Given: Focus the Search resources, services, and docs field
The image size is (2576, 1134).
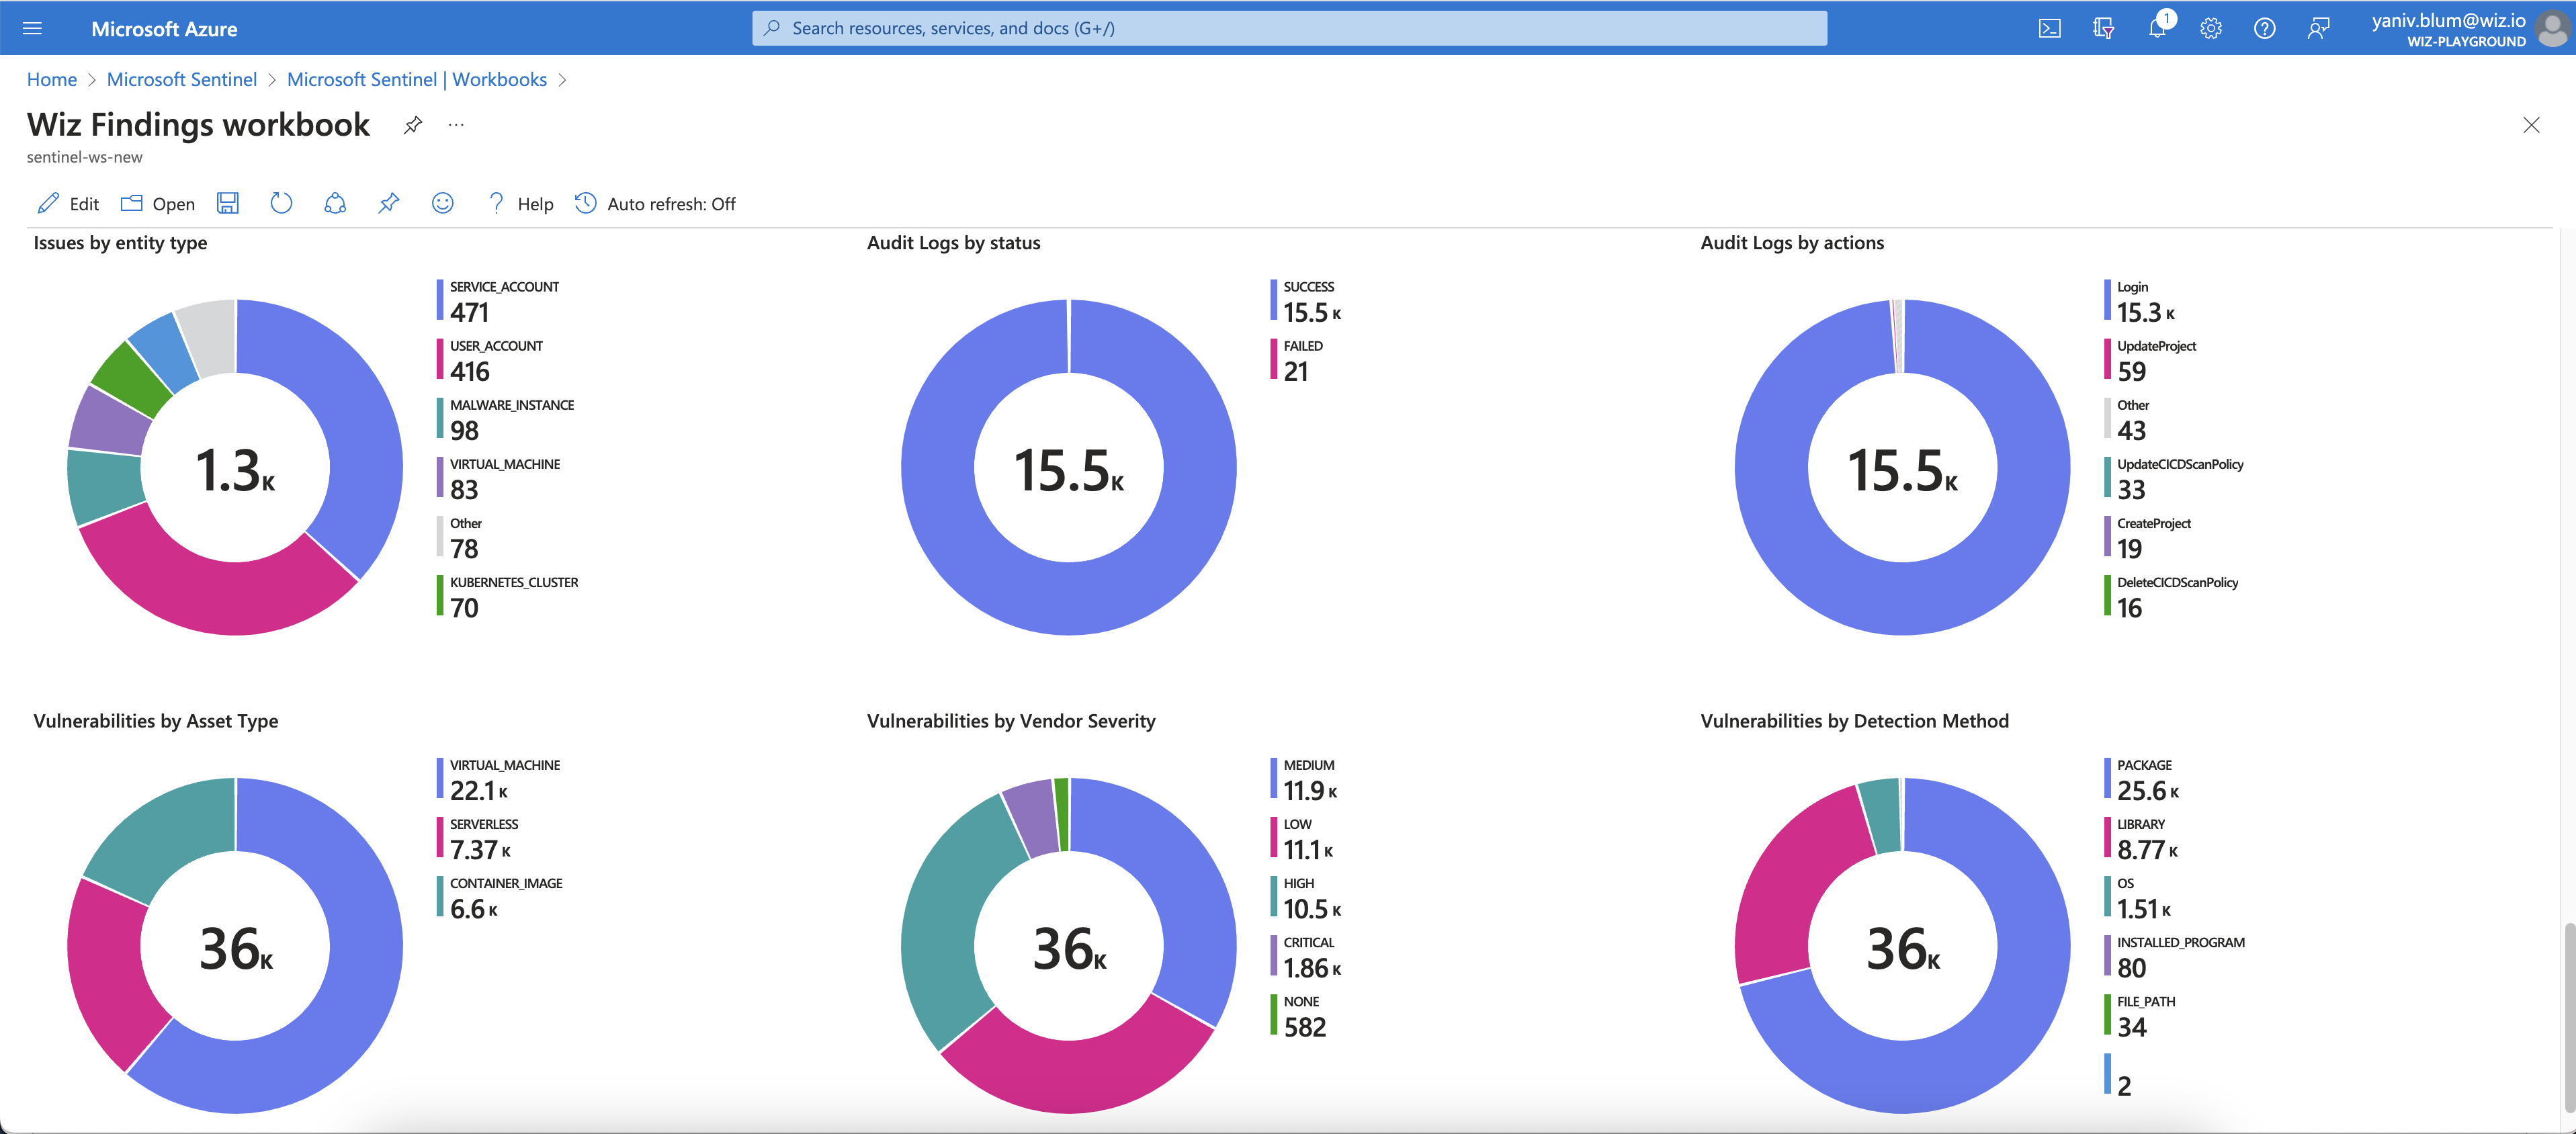Looking at the screenshot, I should [x=1289, y=28].
